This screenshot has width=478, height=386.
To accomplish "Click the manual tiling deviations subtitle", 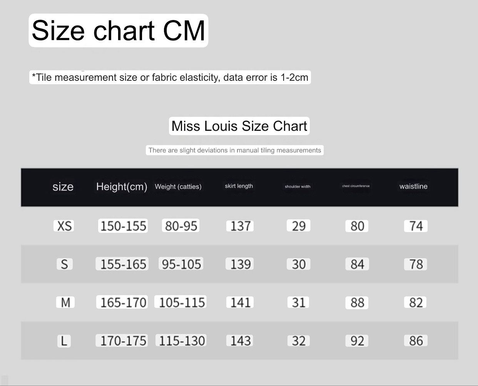I will pos(234,150).
